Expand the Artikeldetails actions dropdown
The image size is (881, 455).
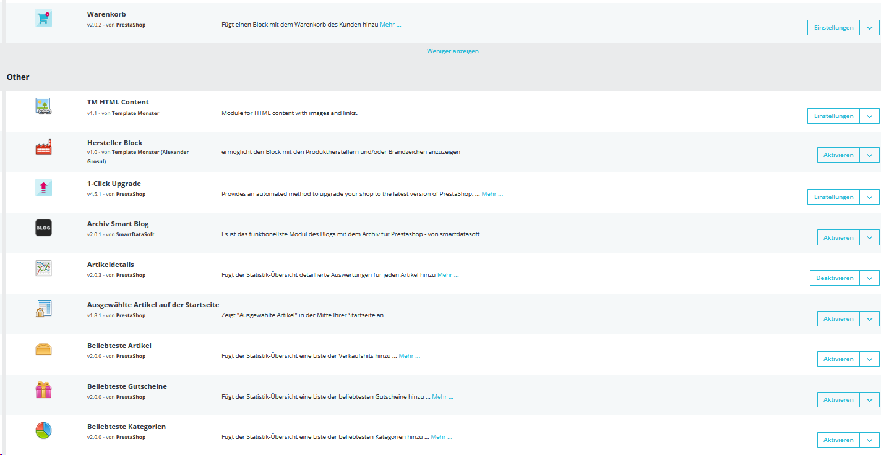tap(869, 278)
